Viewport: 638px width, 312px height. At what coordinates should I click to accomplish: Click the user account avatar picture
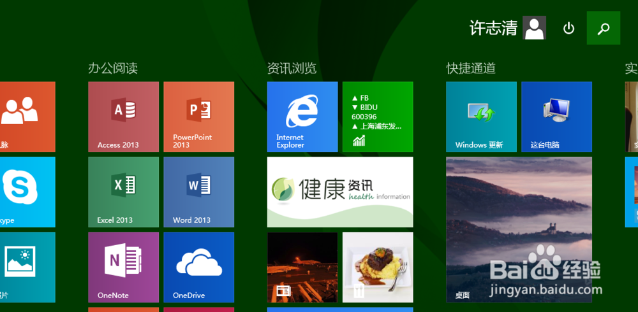(x=534, y=28)
